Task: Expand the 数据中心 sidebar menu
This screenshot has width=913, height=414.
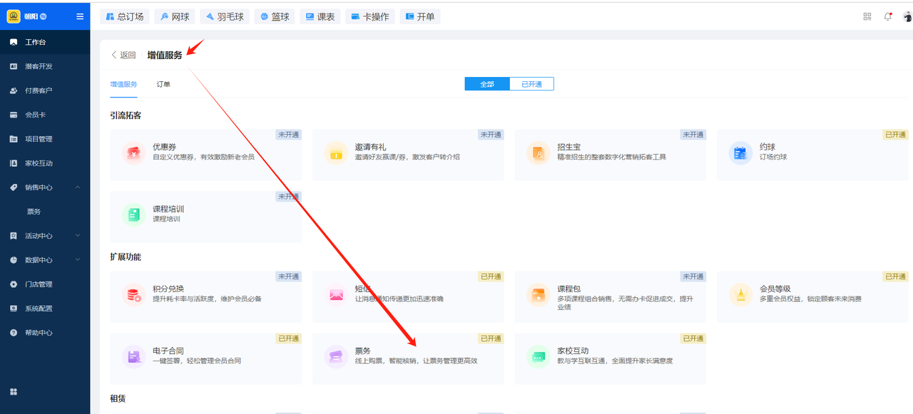Action: tap(77, 260)
